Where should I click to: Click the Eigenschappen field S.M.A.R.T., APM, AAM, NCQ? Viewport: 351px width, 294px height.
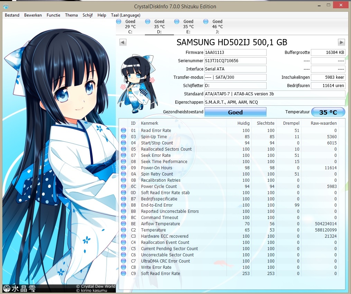[275, 102]
